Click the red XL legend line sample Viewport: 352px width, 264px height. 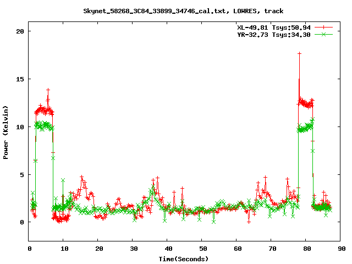pyautogui.click(x=323, y=28)
